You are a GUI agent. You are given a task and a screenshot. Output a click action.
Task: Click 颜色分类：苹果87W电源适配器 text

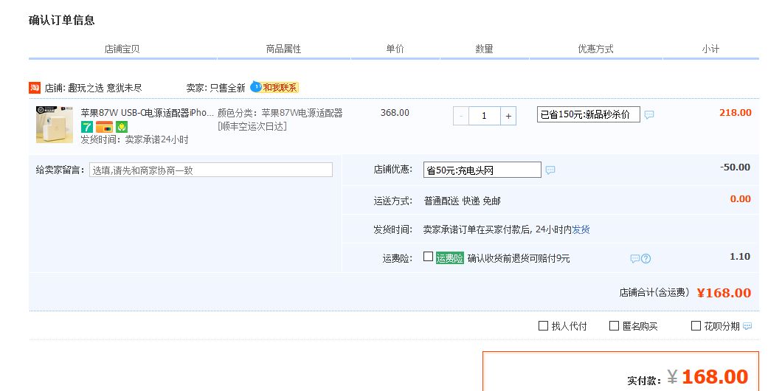click(280, 113)
